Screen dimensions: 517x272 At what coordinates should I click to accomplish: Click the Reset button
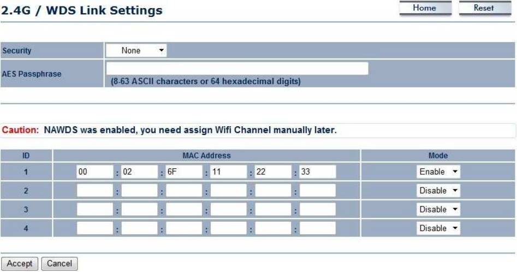485,8
